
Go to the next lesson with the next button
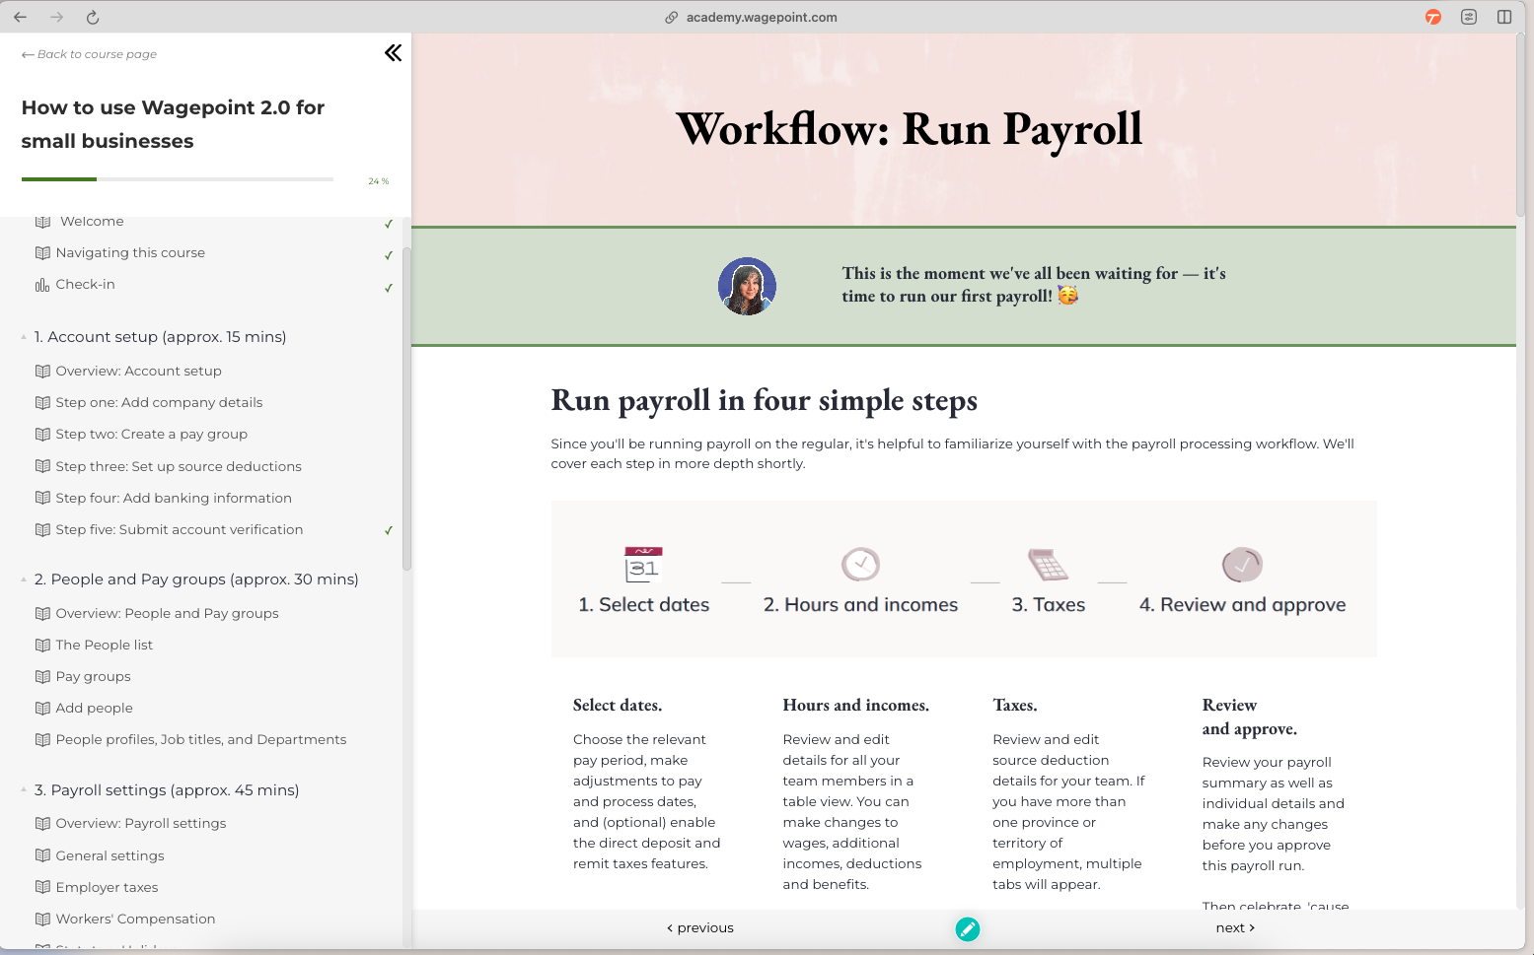click(1235, 927)
